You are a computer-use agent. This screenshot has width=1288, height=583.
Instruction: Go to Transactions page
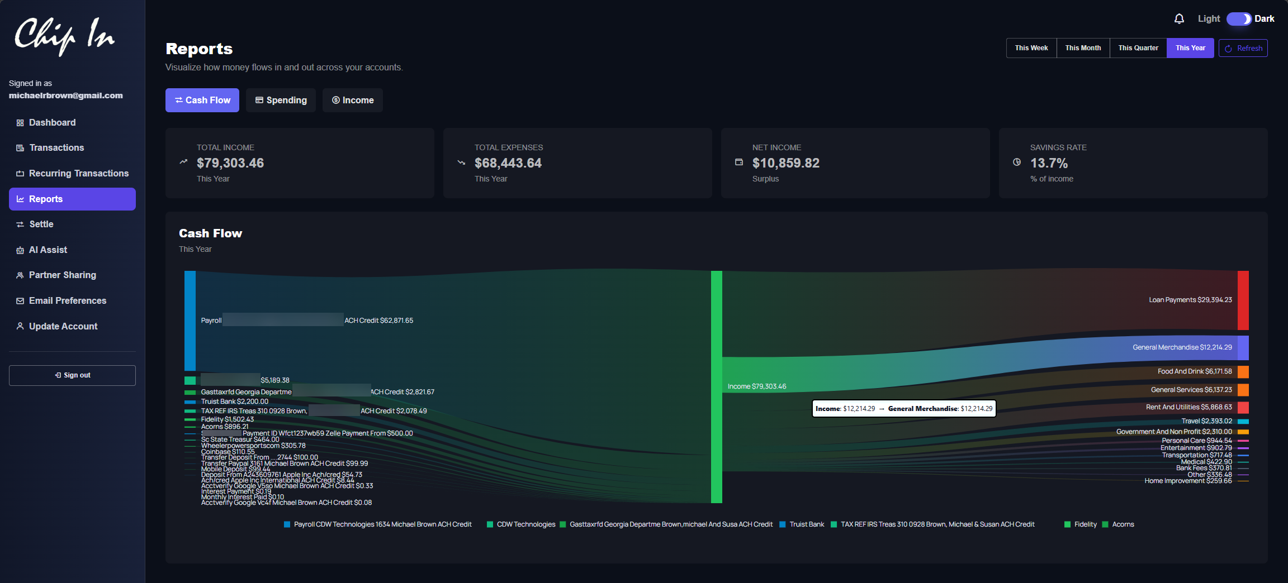point(72,148)
